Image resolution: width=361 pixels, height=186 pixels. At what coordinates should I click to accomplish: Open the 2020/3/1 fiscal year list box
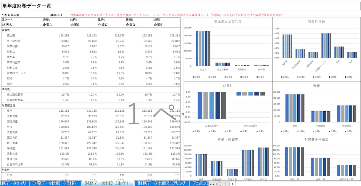click(x=56, y=15)
